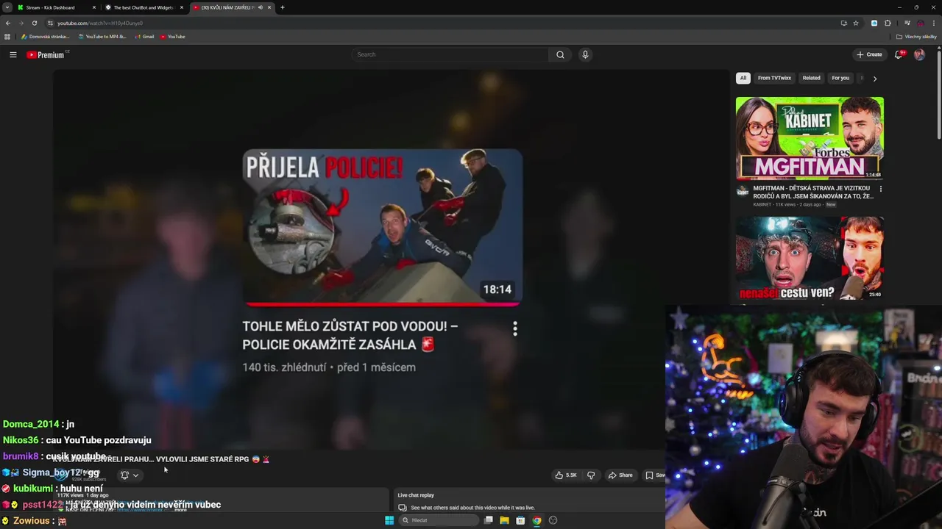Open File Explorer from the taskbar
This screenshot has width=942, height=529.
(504, 520)
